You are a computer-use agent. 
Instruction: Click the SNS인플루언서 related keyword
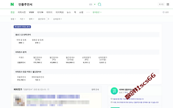point(38,77)
